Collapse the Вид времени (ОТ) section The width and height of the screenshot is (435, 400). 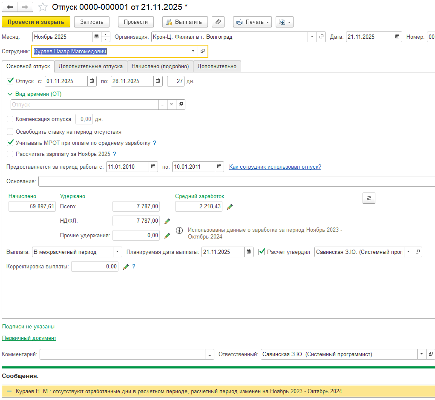(x=10, y=94)
